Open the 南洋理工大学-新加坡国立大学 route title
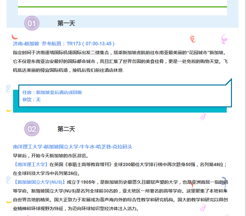The height and width of the screenshot is (216, 246). (72, 147)
